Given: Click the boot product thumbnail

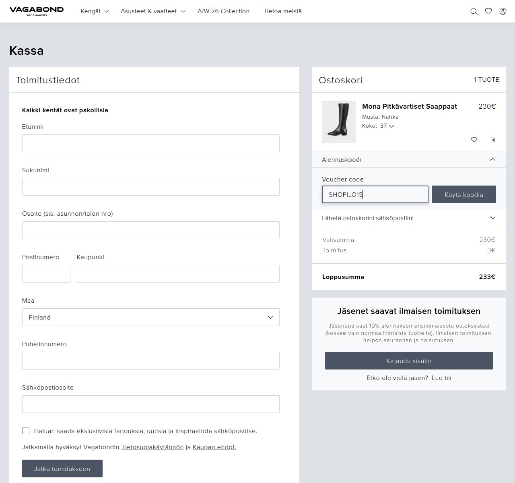Looking at the screenshot, I should (x=339, y=122).
